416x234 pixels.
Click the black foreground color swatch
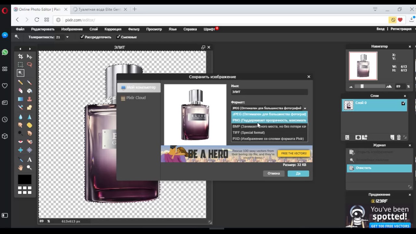click(x=25, y=179)
